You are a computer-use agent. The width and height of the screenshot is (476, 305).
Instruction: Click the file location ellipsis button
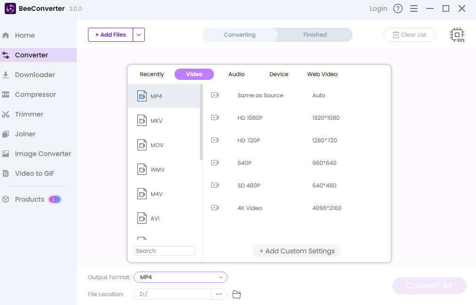pos(219,294)
